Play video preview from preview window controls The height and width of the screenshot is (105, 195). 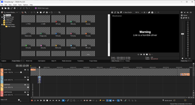pos(141,55)
